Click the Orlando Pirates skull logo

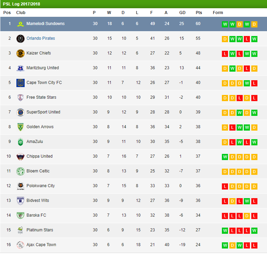click(21, 39)
